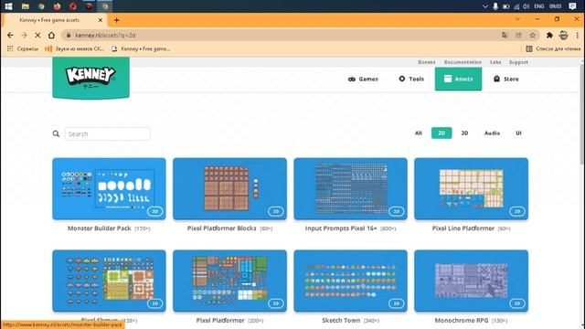Stop loading the page
Image resolution: width=585 pixels, height=329 pixels.
[x=37, y=35]
